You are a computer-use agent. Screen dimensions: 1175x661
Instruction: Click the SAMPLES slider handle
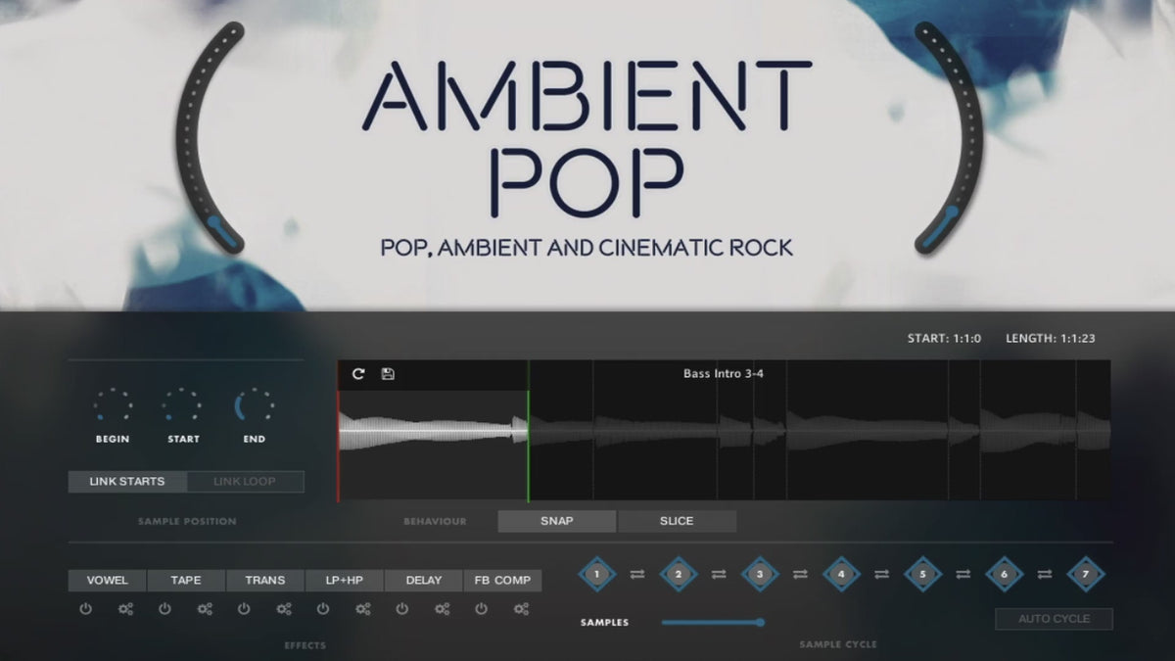[x=760, y=622]
